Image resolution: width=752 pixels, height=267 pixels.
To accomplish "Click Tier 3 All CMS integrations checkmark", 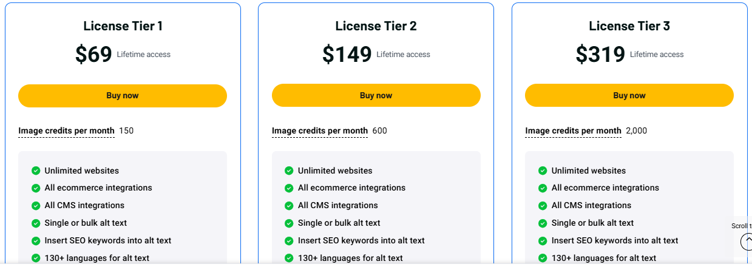I will [543, 206].
